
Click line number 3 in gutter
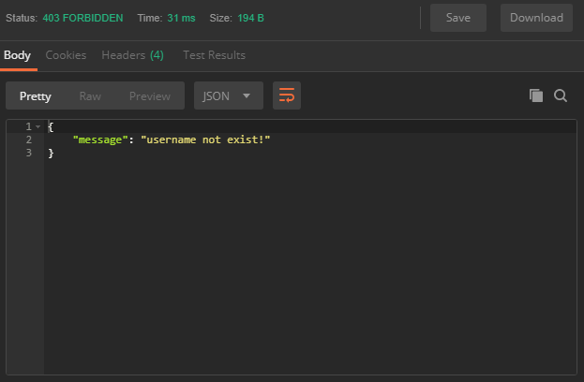click(x=29, y=153)
